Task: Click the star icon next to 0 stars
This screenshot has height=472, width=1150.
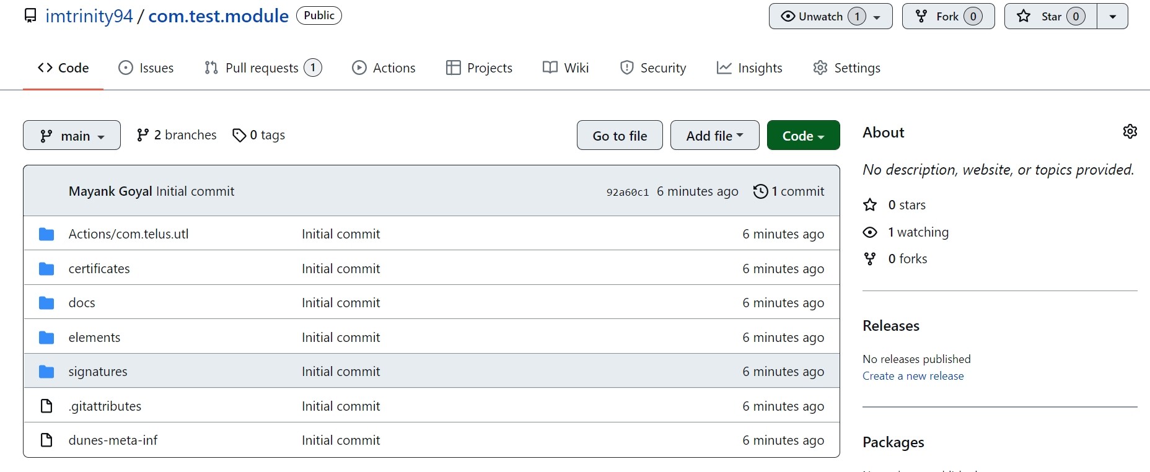Action: [x=870, y=205]
